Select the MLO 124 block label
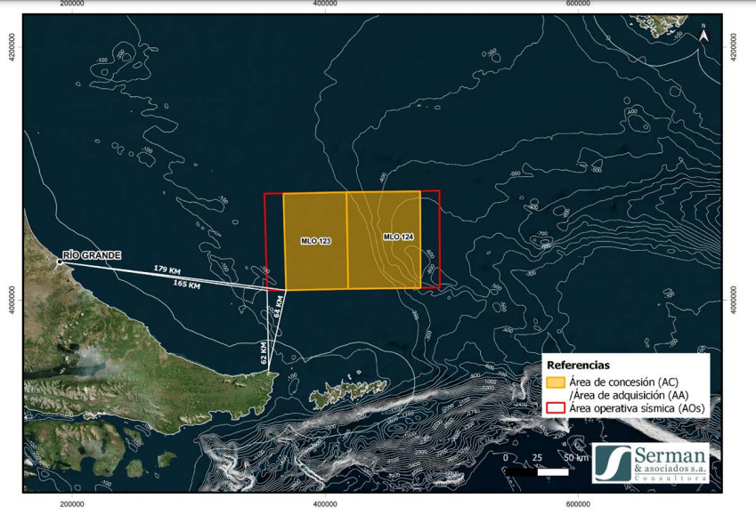Image resolution: width=756 pixels, height=515 pixels. (x=398, y=237)
